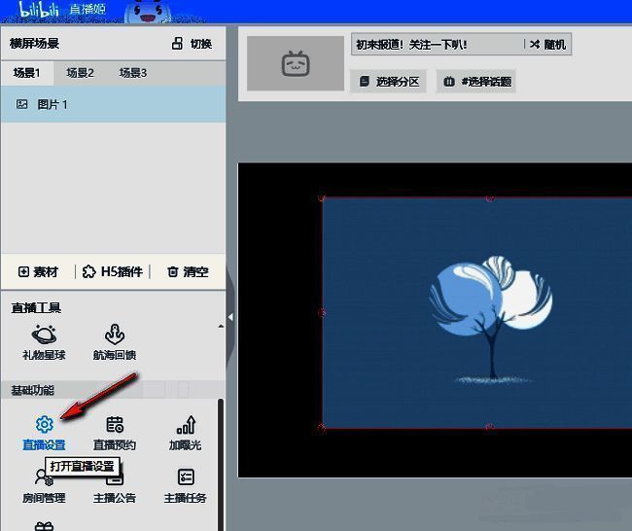Select the 场景1 tab
Image resolution: width=632 pixels, height=531 pixels.
point(27,73)
